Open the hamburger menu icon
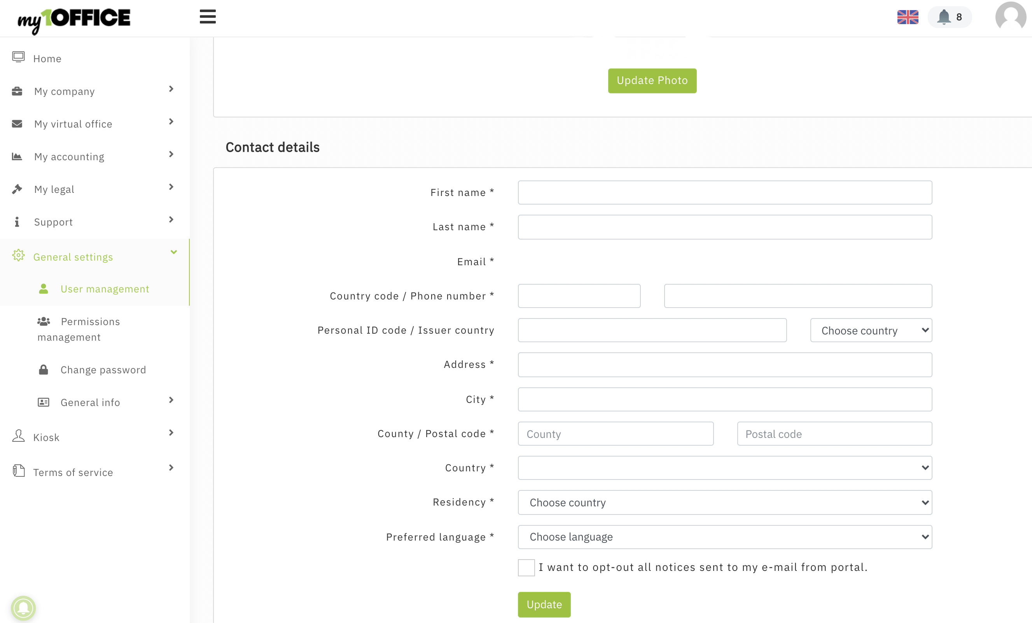Viewport: 1032px width, 623px height. [207, 17]
